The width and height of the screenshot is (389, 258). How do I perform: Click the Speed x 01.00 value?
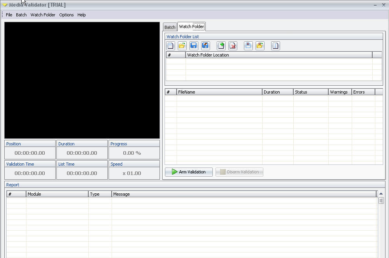click(132, 173)
